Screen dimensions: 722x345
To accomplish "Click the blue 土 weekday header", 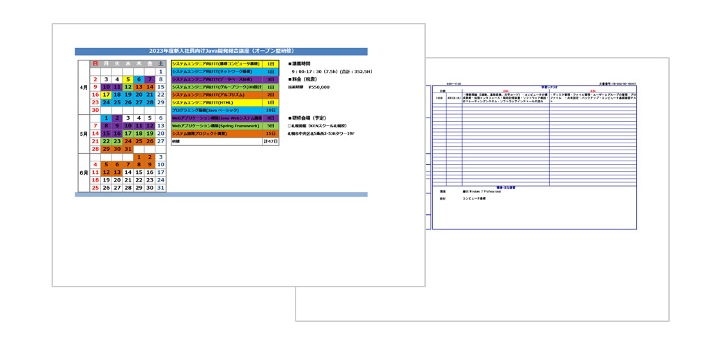I will [161, 64].
